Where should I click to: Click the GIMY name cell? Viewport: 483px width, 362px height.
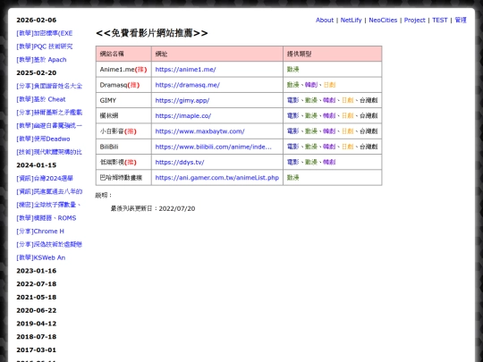[123, 100]
